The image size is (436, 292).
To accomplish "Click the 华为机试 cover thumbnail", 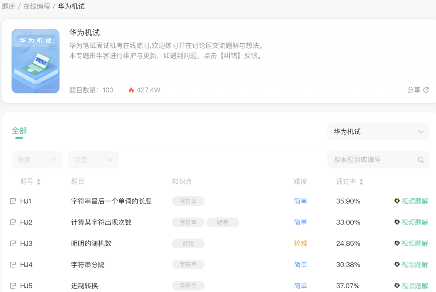I will click(x=36, y=61).
